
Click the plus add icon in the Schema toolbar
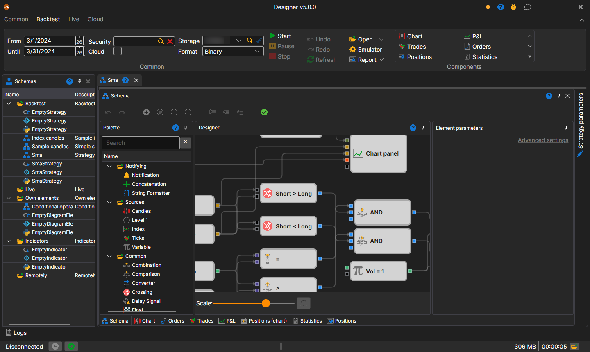click(x=146, y=112)
